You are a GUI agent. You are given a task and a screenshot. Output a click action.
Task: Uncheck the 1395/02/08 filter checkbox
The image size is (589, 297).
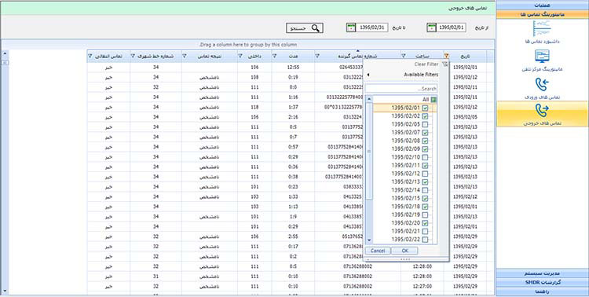coord(425,141)
